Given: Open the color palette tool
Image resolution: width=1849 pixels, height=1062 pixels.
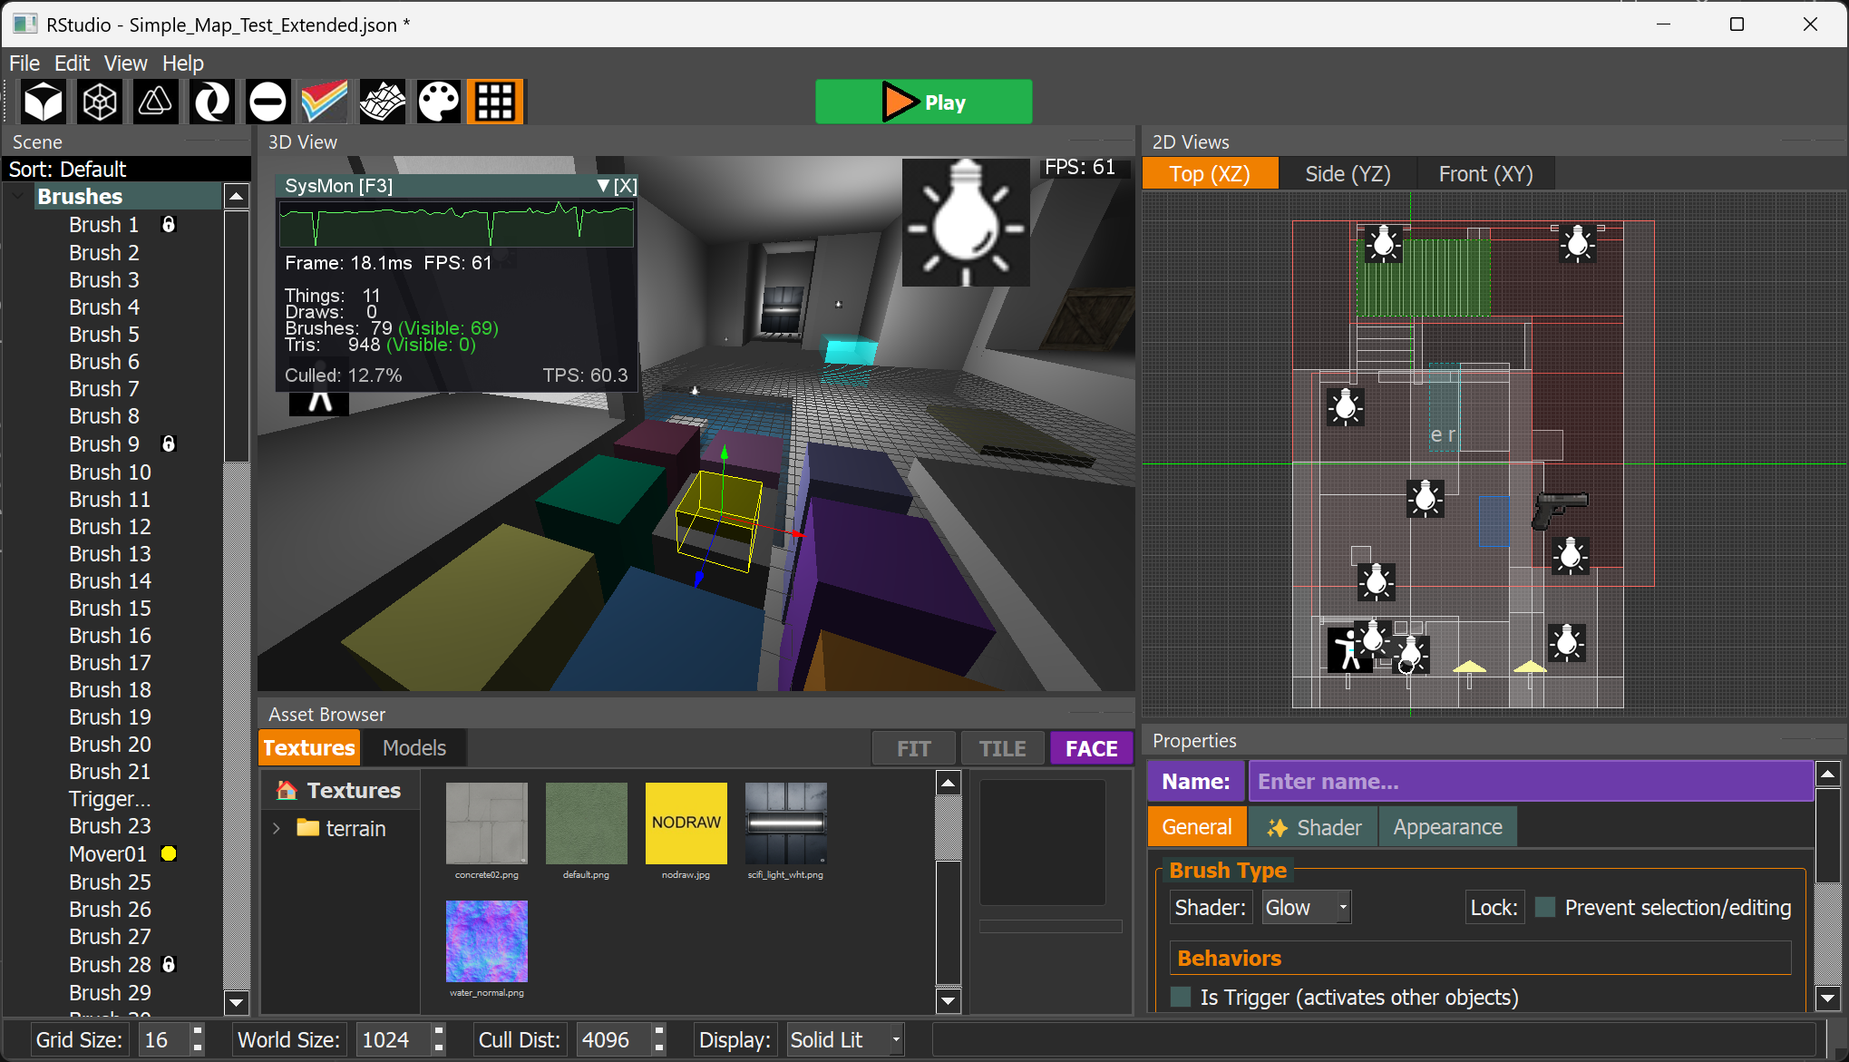Looking at the screenshot, I should click(438, 102).
